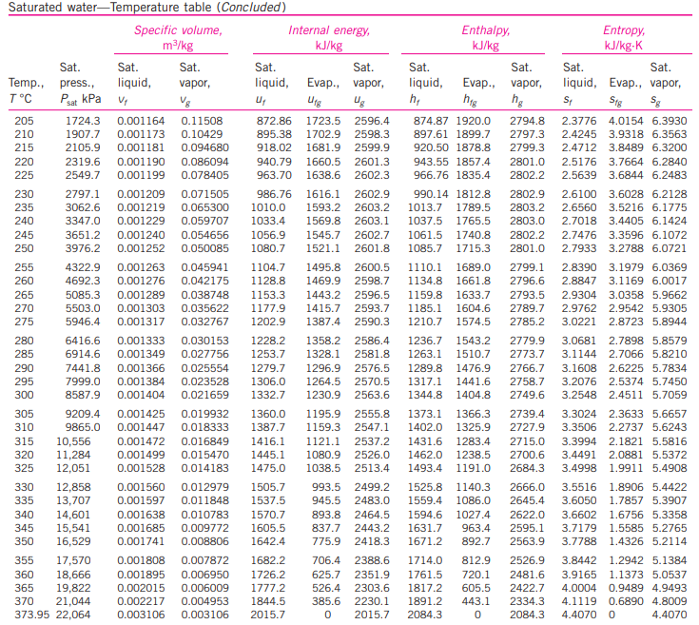The image size is (699, 625).
Task: Select the 350 temperature row label
Action: click(24, 541)
